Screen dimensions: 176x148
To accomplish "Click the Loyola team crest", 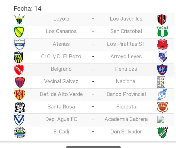I will (19, 19).
